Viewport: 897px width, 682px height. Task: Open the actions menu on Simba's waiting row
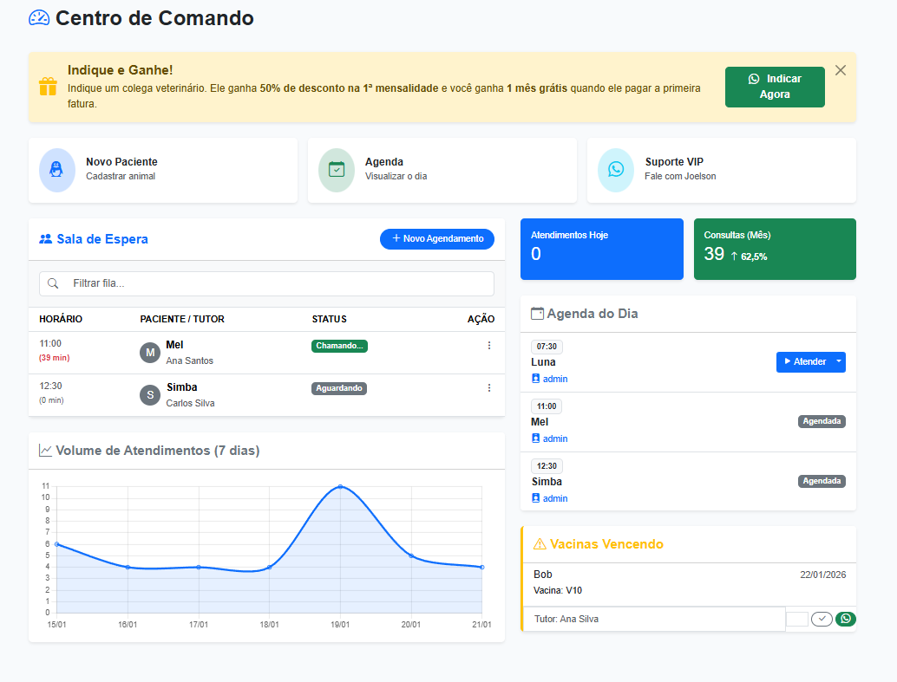488,387
